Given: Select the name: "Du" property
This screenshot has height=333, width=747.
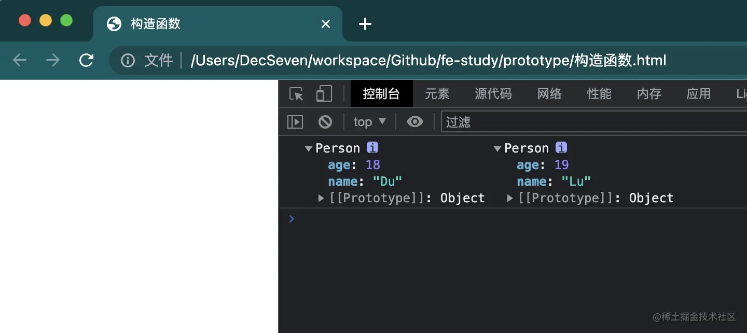Looking at the screenshot, I should (x=365, y=182).
